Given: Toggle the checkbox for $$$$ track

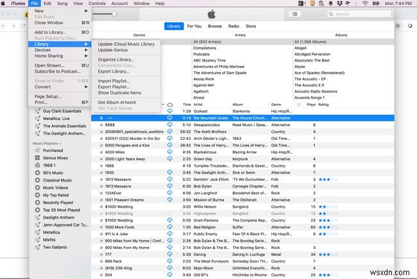Looking at the screenshot, I should point(101,124).
